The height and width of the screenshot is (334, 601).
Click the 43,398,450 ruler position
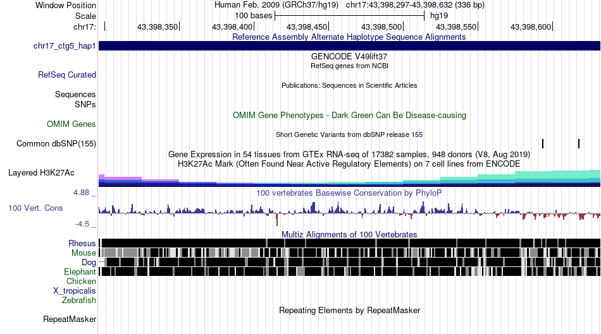(x=307, y=27)
